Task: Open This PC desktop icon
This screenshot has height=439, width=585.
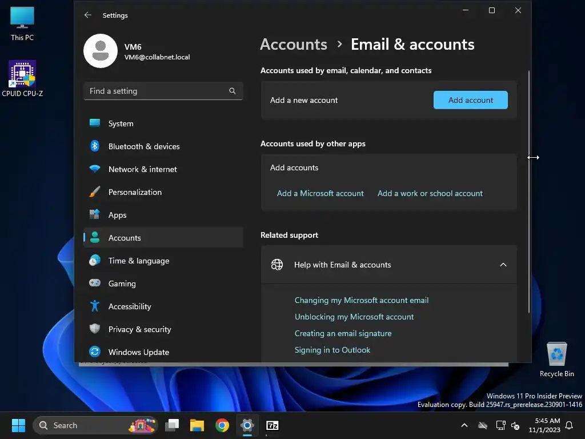Action: pyautogui.click(x=22, y=23)
